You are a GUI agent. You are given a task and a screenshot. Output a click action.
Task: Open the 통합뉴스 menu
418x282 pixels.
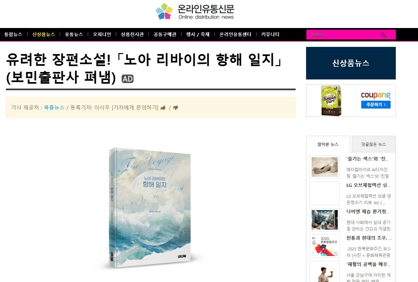pos(13,35)
